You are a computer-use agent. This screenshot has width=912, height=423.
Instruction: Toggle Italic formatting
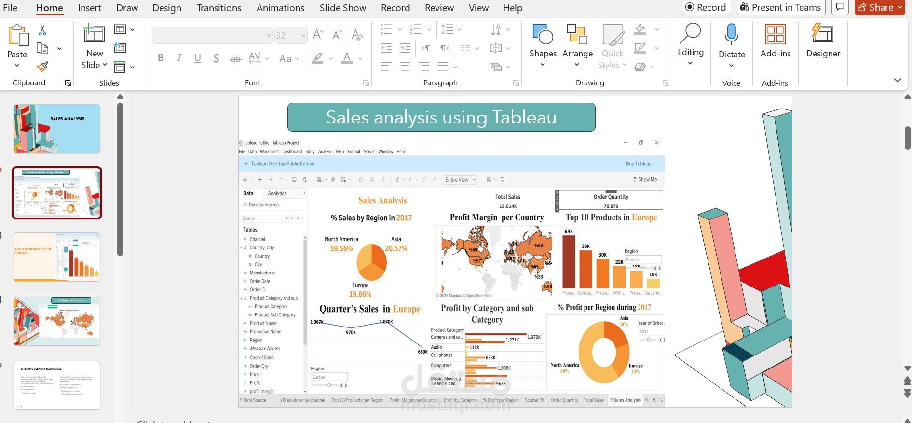point(179,58)
